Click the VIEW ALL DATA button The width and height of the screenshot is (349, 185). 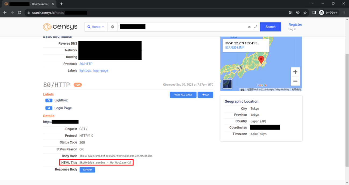(x=183, y=95)
